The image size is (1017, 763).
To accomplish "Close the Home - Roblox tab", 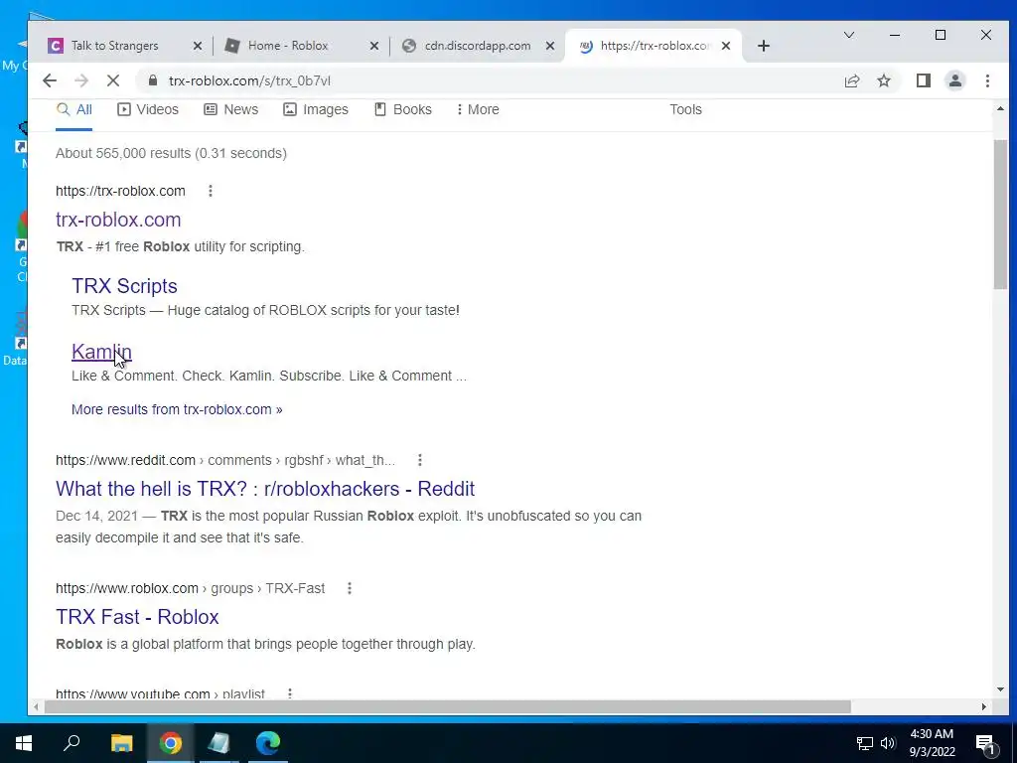I will (373, 46).
